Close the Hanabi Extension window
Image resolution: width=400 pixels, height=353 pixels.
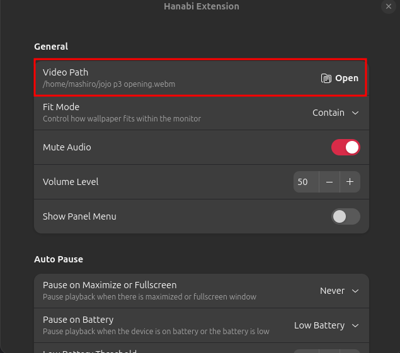[x=389, y=7]
